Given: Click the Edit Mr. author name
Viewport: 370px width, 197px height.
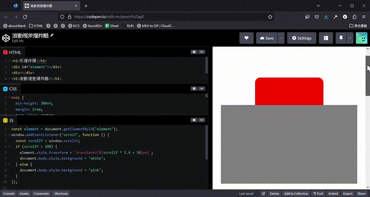Looking at the screenshot, I should pos(18,41).
